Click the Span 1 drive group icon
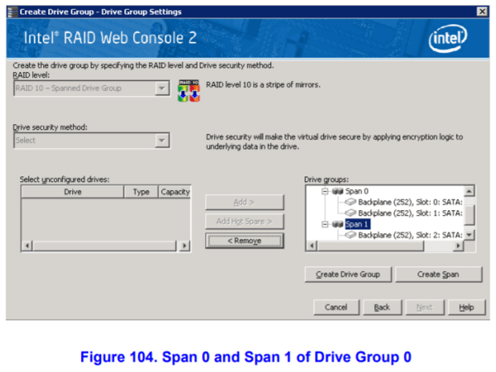This screenshot has height=372, width=496. click(337, 224)
